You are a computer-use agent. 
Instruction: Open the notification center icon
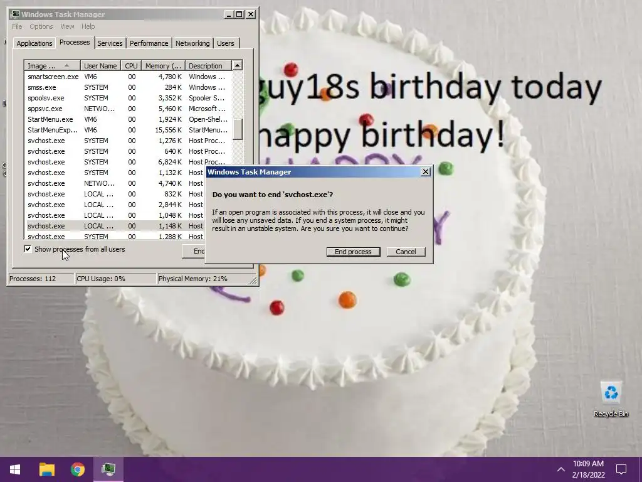621,469
